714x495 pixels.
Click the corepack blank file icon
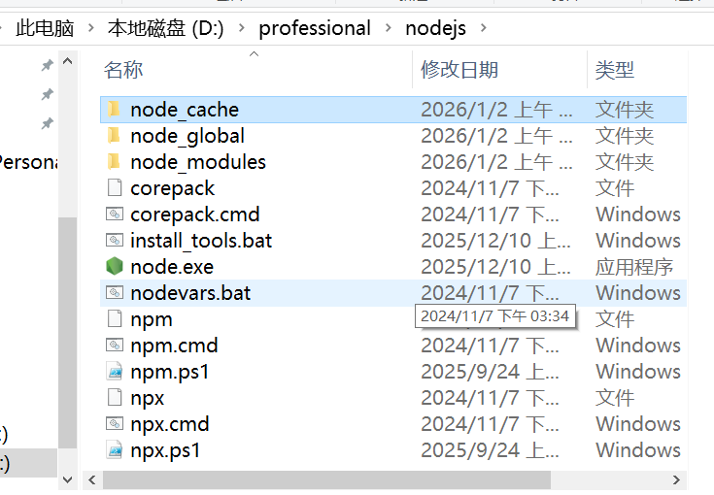[x=115, y=187]
